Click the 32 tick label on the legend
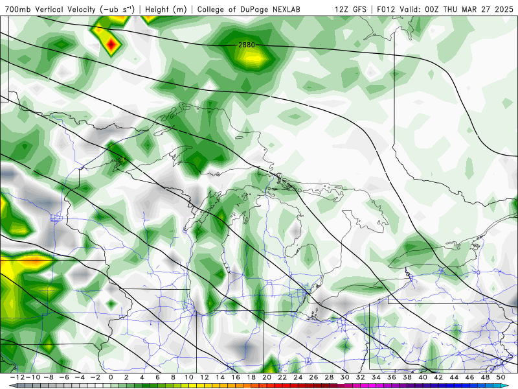Viewport: 518px width, 389px height. click(361, 377)
